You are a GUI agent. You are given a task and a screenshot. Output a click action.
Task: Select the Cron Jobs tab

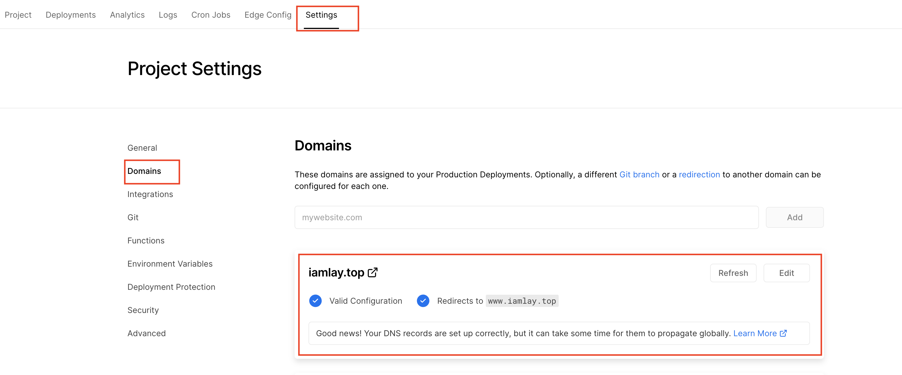tap(211, 15)
